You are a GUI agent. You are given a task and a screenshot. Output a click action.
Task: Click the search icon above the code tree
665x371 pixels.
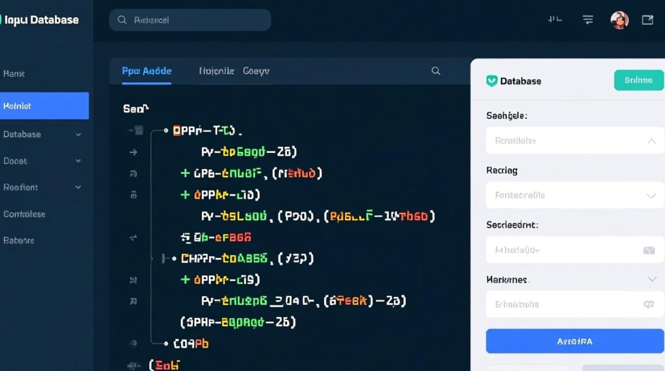(x=436, y=71)
